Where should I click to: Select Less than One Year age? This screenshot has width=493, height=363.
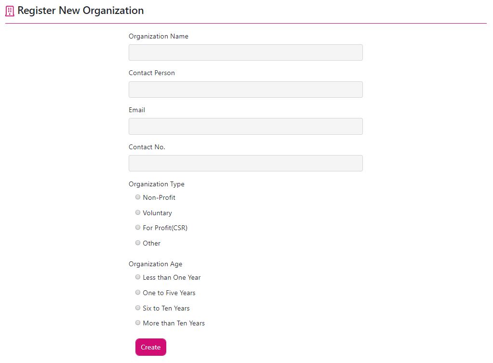pyautogui.click(x=138, y=277)
